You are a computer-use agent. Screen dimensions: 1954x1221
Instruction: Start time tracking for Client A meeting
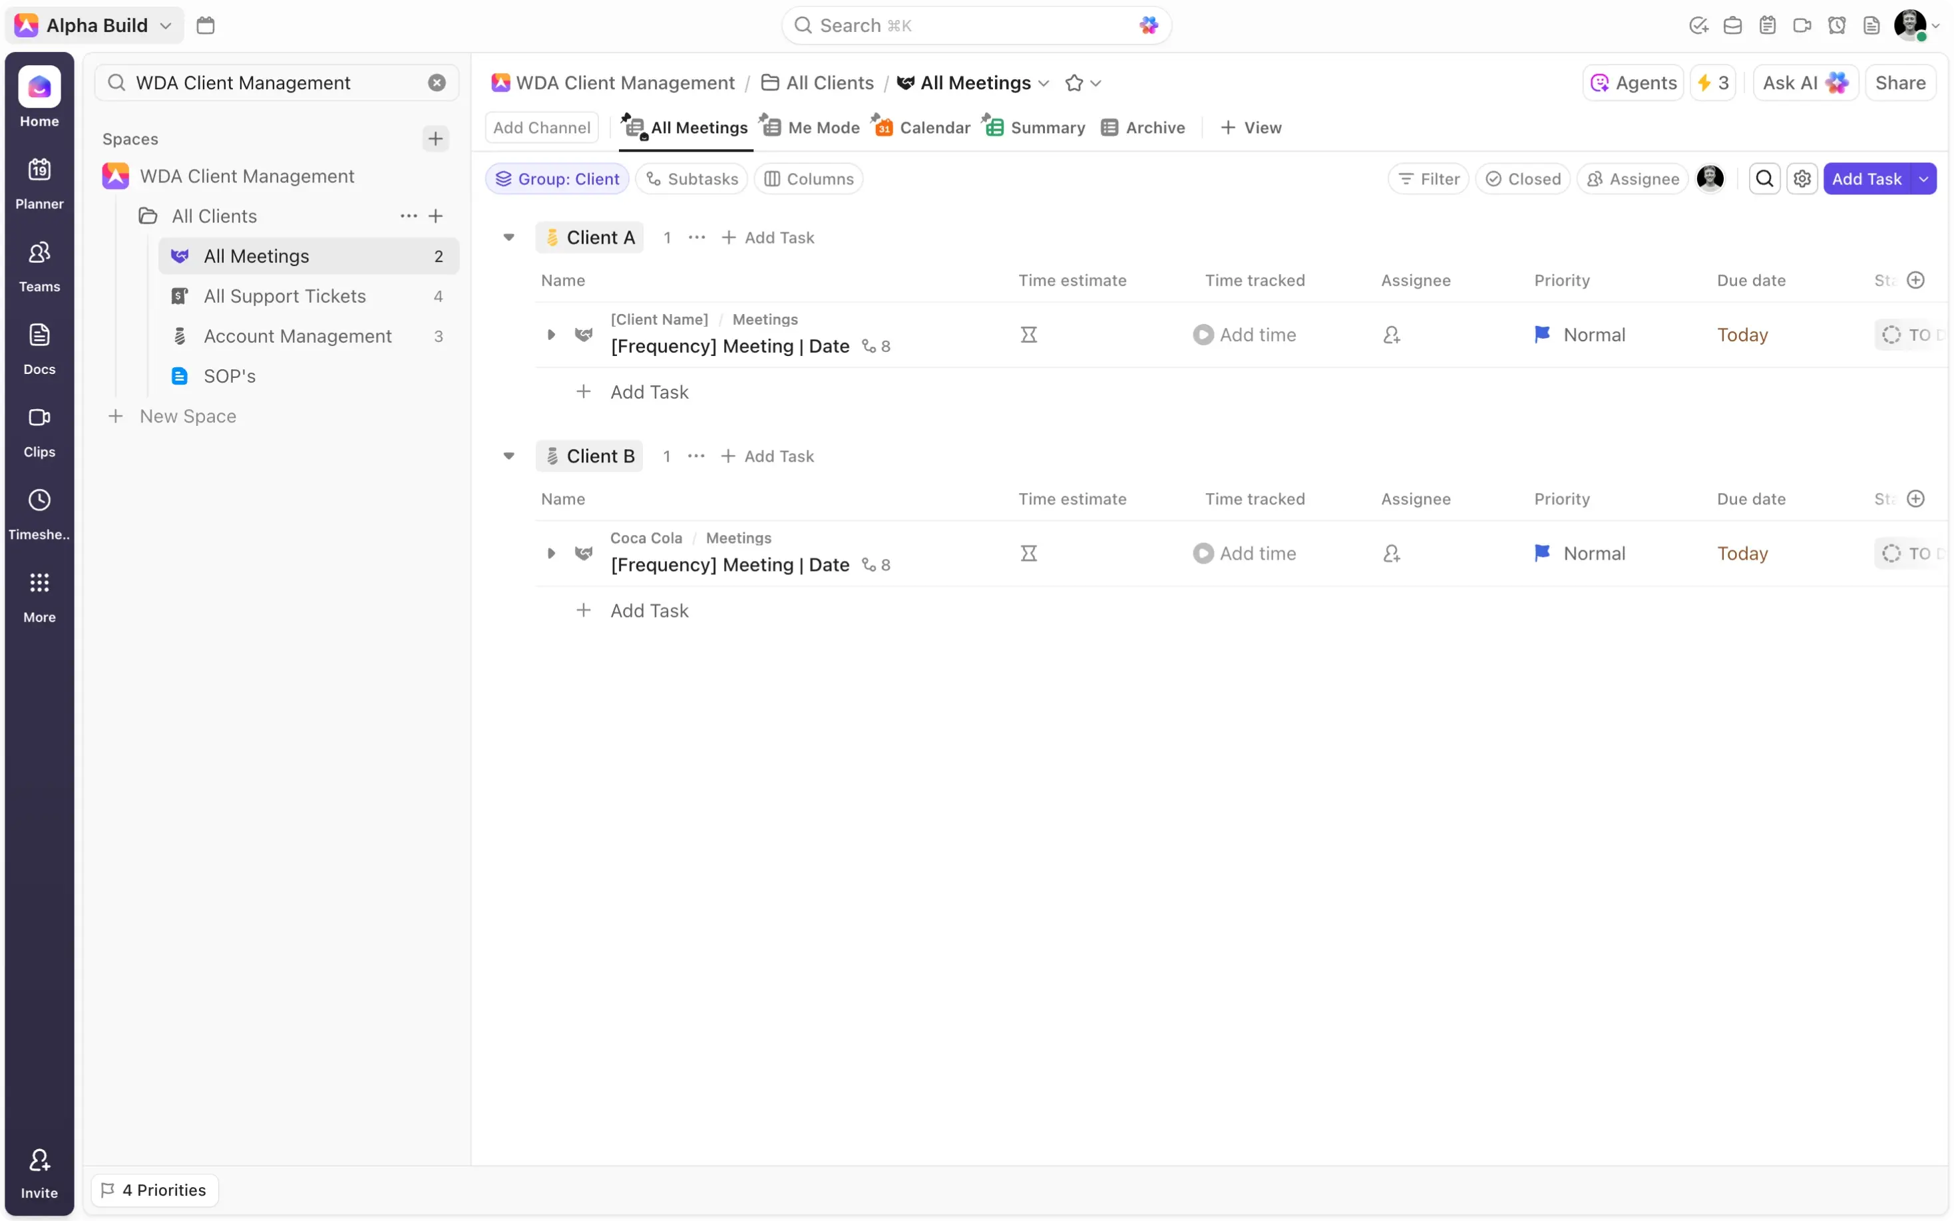[x=1203, y=334]
